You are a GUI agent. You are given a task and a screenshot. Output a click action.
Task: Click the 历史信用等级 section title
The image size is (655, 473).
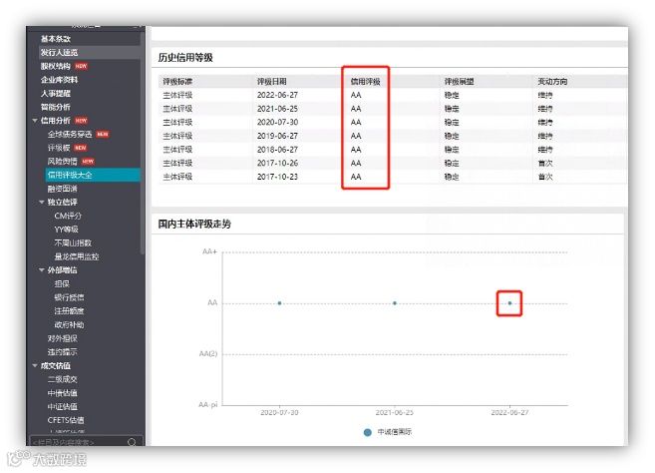pos(185,58)
